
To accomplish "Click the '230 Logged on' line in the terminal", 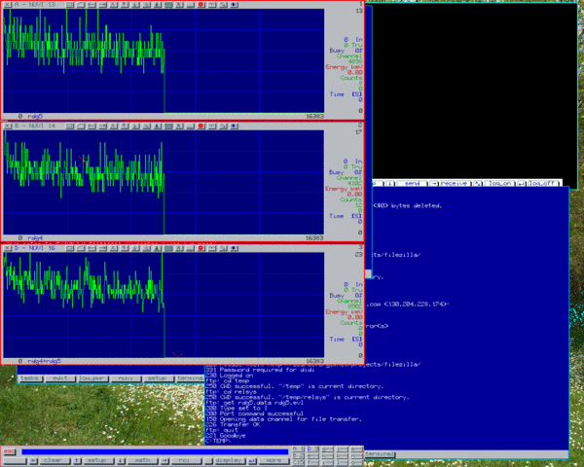I will (x=229, y=376).
